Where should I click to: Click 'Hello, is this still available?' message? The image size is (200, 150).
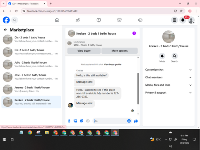(x=92, y=76)
